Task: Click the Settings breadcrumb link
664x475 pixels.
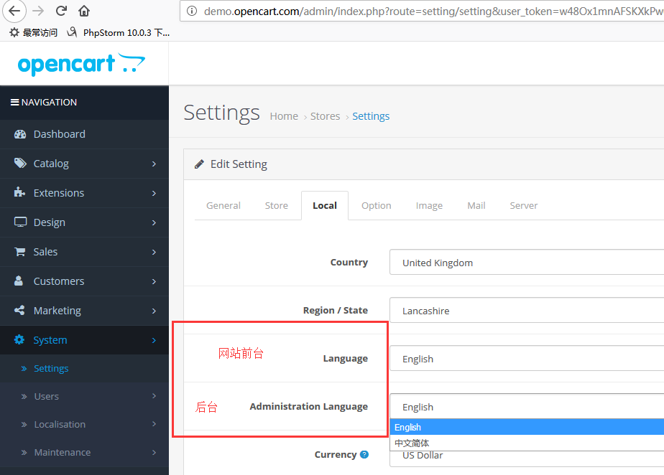Action: (x=371, y=116)
